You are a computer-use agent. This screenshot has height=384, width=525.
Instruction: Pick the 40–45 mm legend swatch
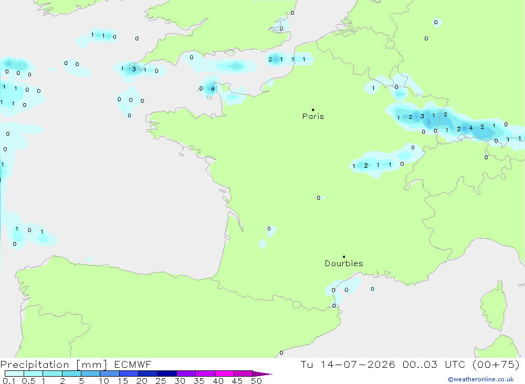pyautogui.click(x=224, y=374)
